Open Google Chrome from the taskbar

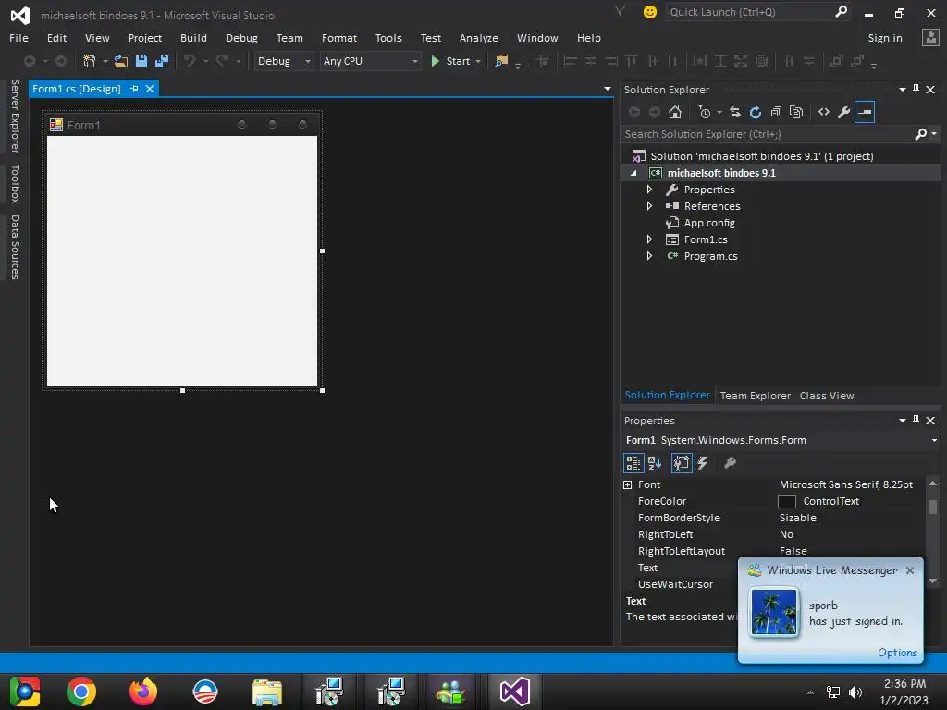pos(81,692)
